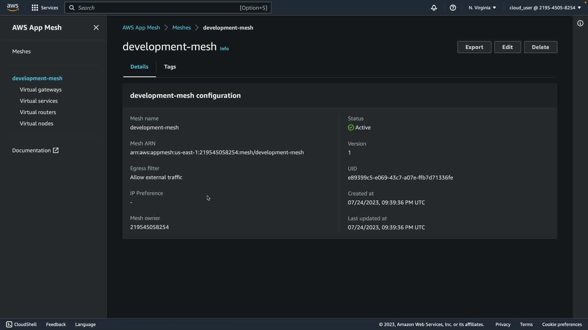Viewport: 588px width, 330px height.
Task: Click the AWS logo home icon
Action: point(13,7)
